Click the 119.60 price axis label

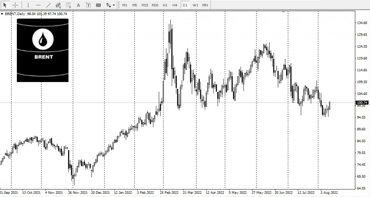tap(362, 58)
